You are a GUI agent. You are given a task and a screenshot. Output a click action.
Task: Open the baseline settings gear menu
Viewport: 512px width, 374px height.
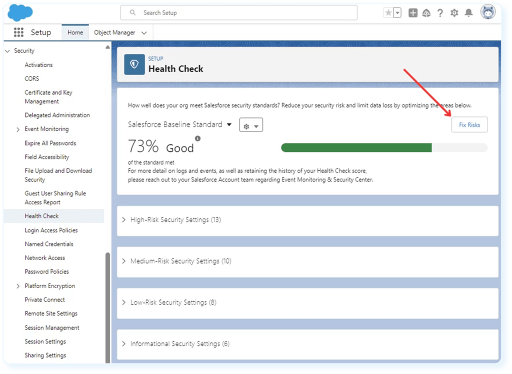coord(251,125)
